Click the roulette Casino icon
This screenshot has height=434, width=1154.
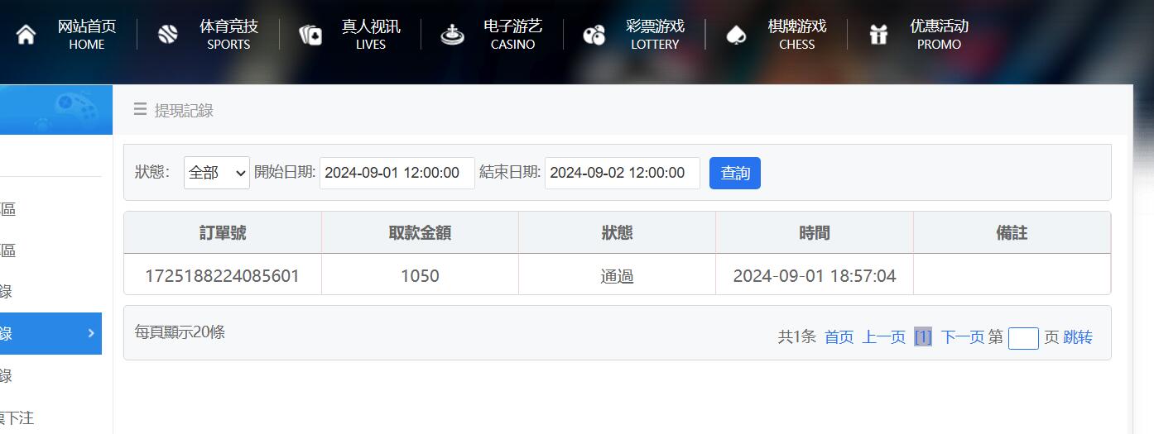coord(452,35)
